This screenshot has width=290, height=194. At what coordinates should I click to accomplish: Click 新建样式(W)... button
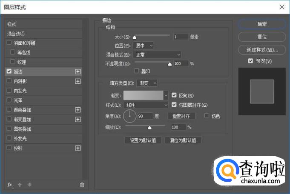click(262, 50)
